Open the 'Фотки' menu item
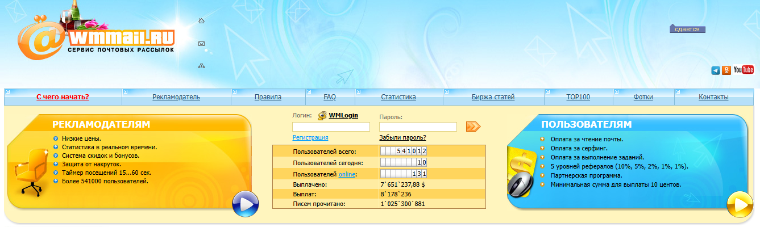Viewport: 760px width, 227px height. click(643, 97)
